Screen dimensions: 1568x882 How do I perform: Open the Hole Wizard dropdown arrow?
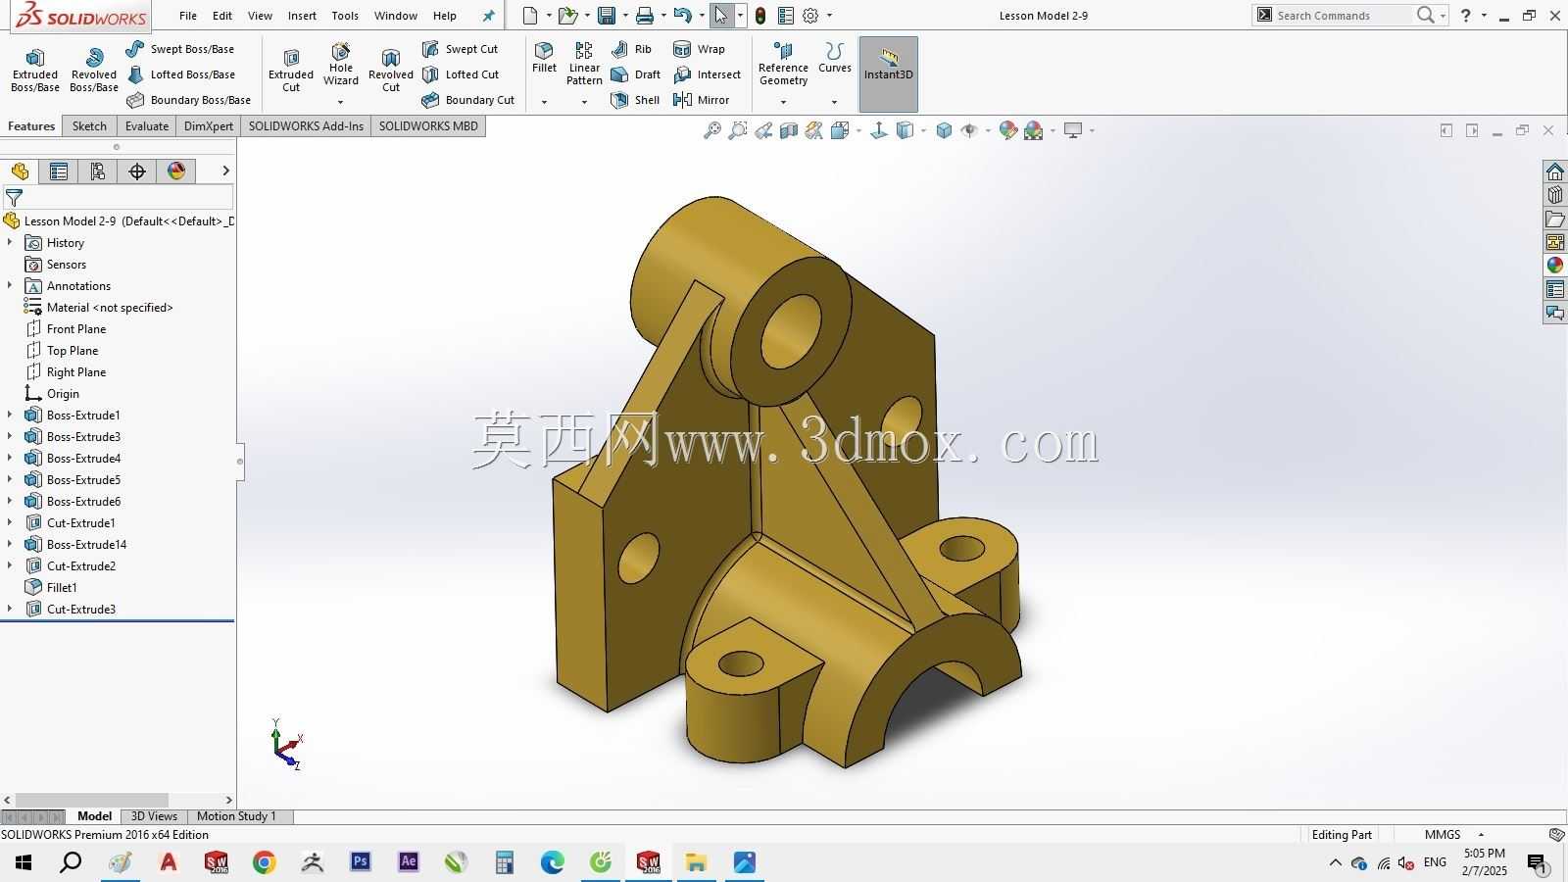pos(341,102)
